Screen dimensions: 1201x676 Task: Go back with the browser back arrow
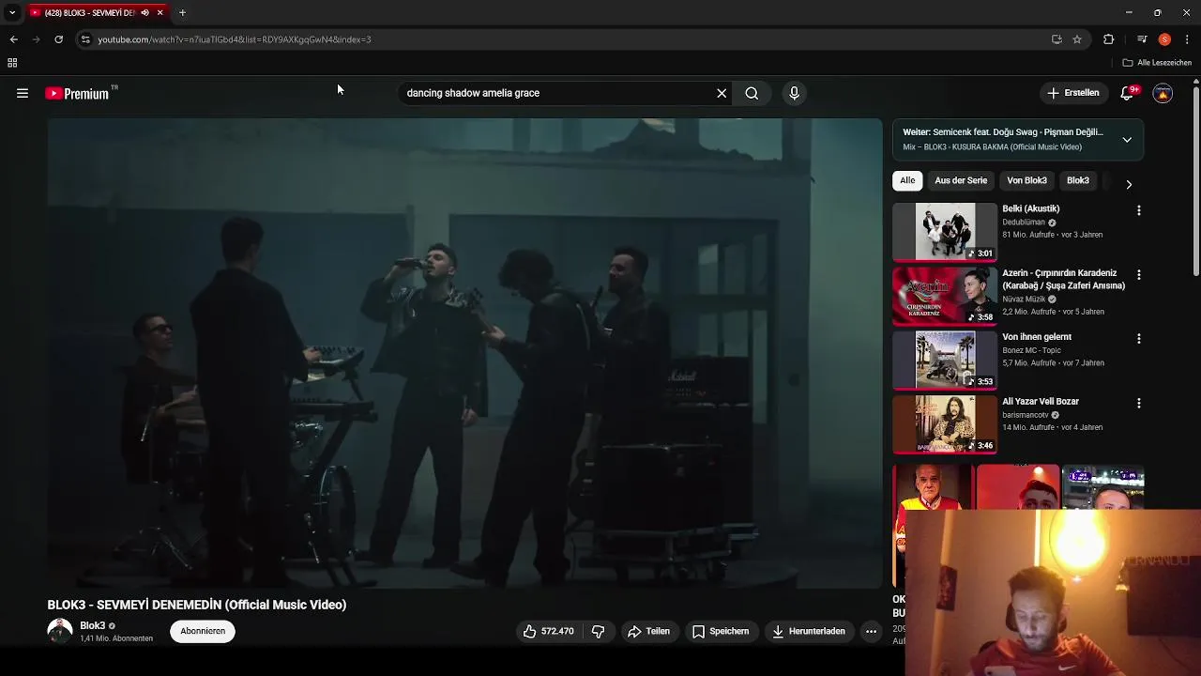pos(13,39)
